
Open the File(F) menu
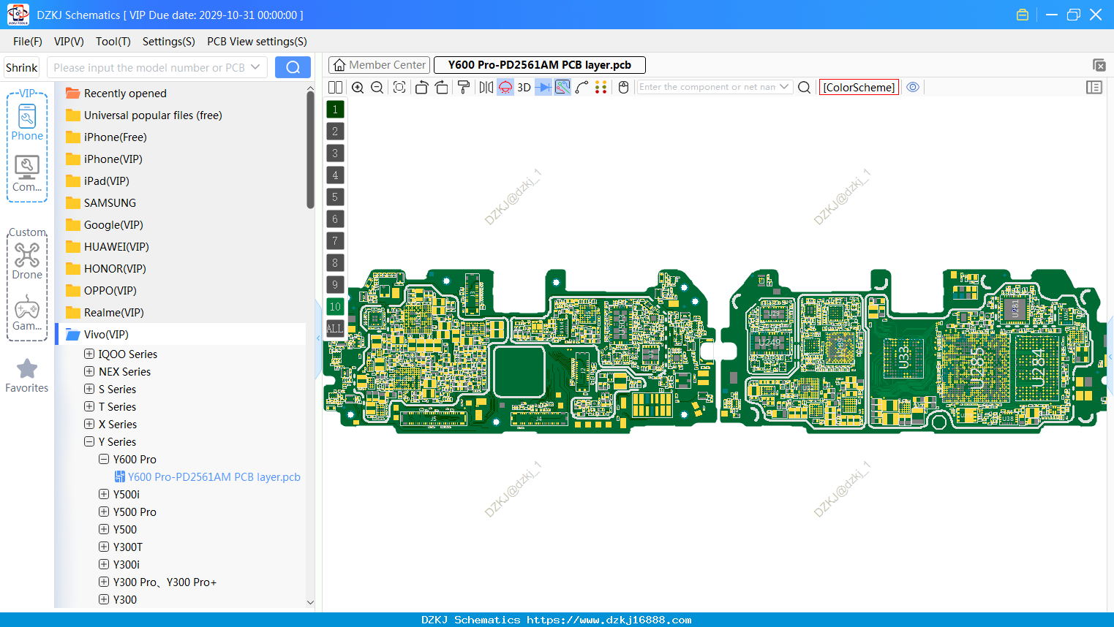click(x=28, y=42)
